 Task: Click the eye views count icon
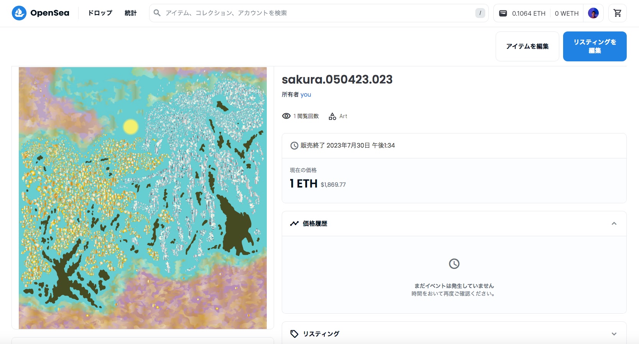point(286,116)
